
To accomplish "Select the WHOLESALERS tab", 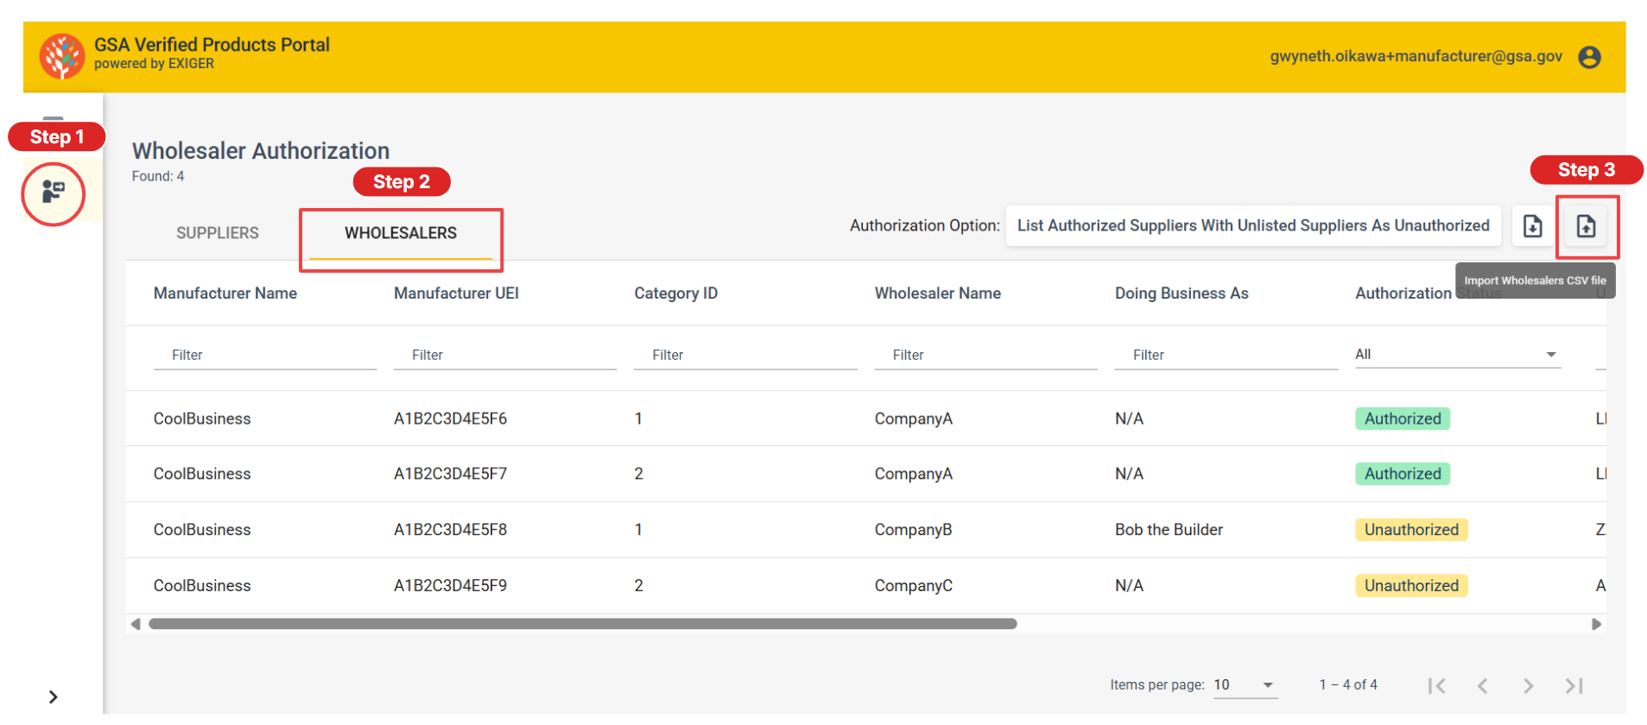I will pyautogui.click(x=401, y=233).
